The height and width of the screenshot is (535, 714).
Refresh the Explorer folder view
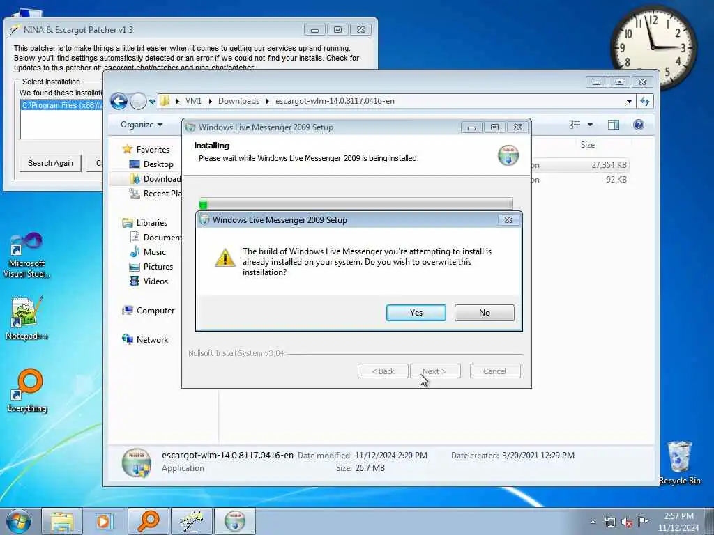[645, 102]
